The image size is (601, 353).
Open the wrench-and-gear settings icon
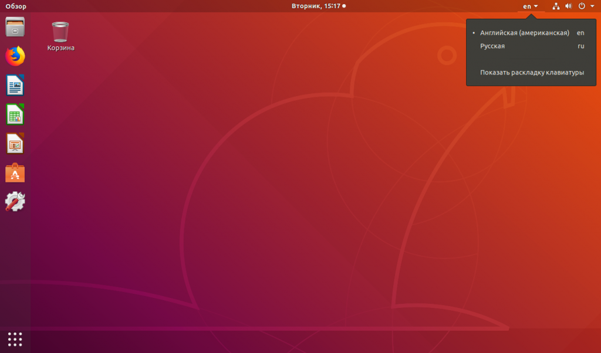coord(15,202)
